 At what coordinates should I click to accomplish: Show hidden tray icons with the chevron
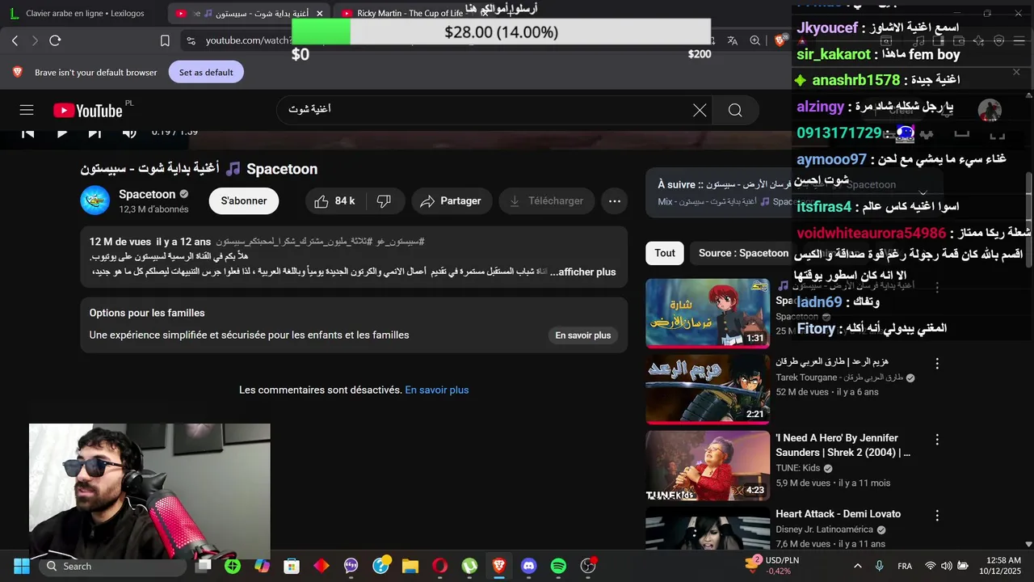858,566
